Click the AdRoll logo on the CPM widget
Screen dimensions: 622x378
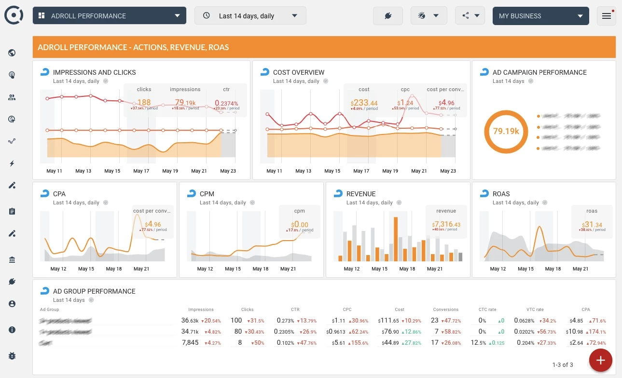click(191, 194)
